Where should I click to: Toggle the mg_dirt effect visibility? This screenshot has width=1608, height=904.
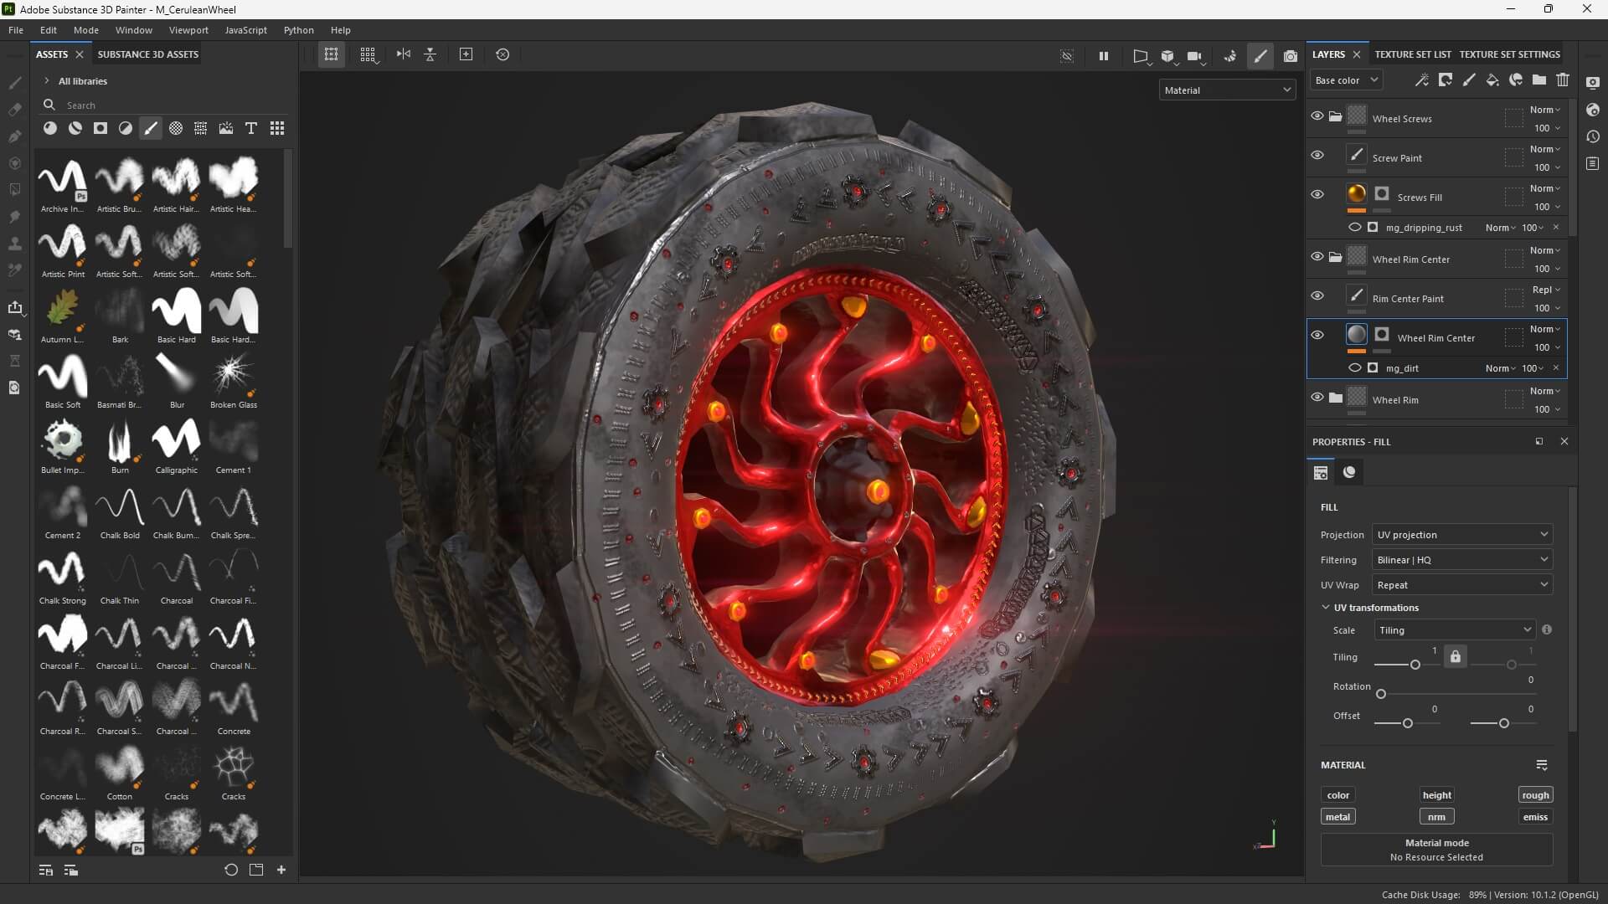[x=1354, y=368]
